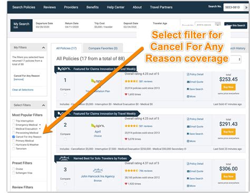Image resolution: width=250 pixels, height=193 pixels.
Task: Collapse the My Filters panel
Action: (43, 48)
